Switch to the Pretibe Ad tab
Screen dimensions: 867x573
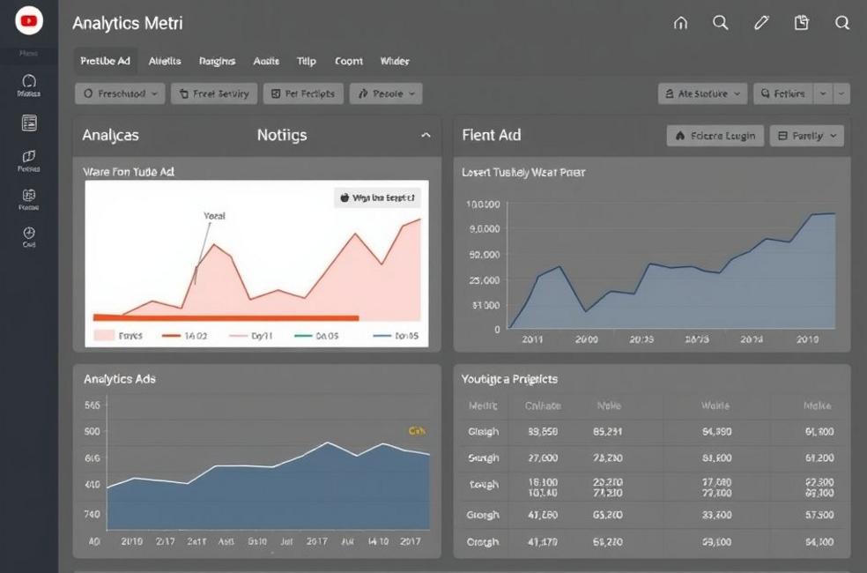click(105, 62)
